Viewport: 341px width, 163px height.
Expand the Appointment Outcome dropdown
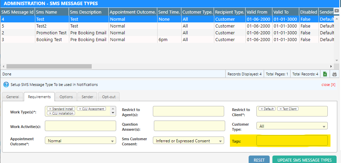pos(112,141)
